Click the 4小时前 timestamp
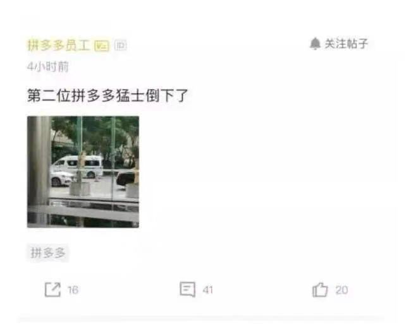The width and height of the screenshot is (411, 327). tap(47, 67)
